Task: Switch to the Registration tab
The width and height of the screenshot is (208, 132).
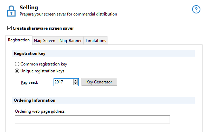Action: 19,40
